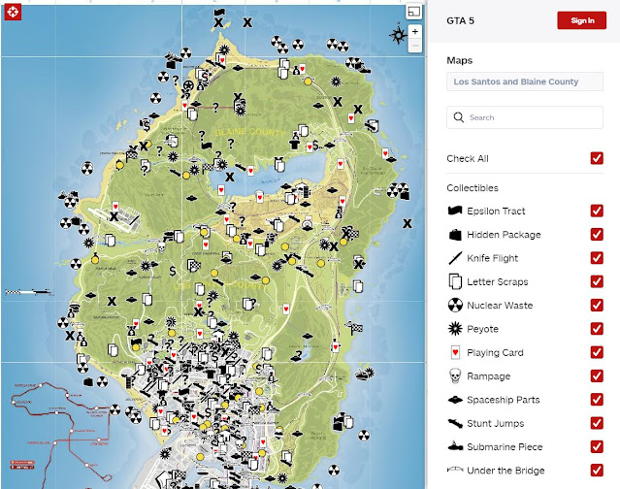
Task: Click the Playing Card legend icon
Action: [455, 352]
